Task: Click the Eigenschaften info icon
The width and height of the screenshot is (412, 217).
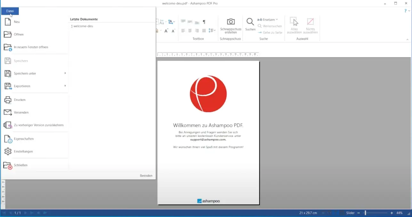Action: tap(8, 139)
